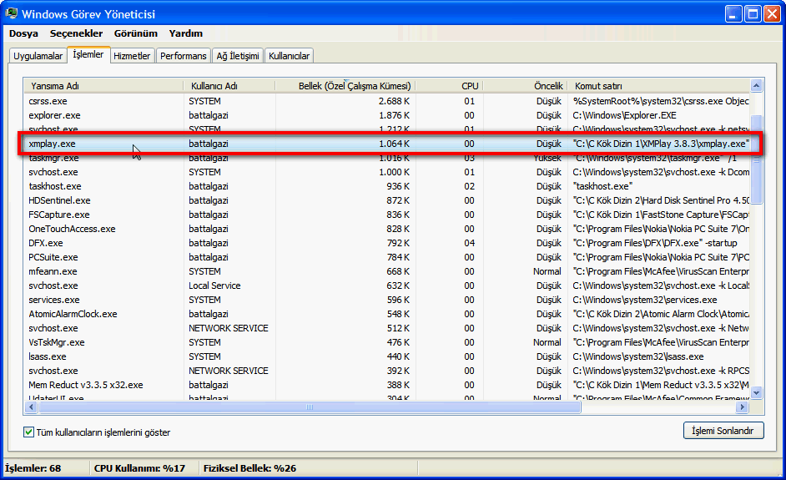Select the OneTouchAccess.exe process row

pyautogui.click(x=387, y=229)
